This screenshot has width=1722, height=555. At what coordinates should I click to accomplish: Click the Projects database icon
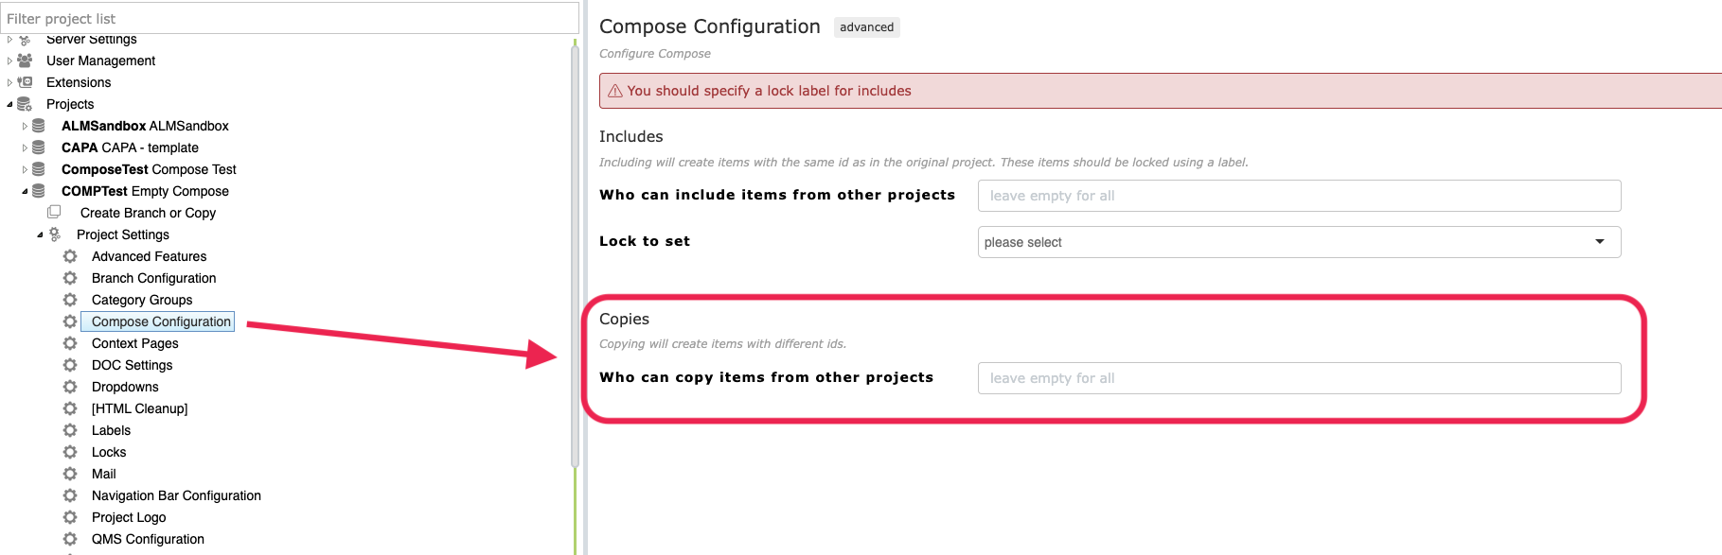point(25,104)
